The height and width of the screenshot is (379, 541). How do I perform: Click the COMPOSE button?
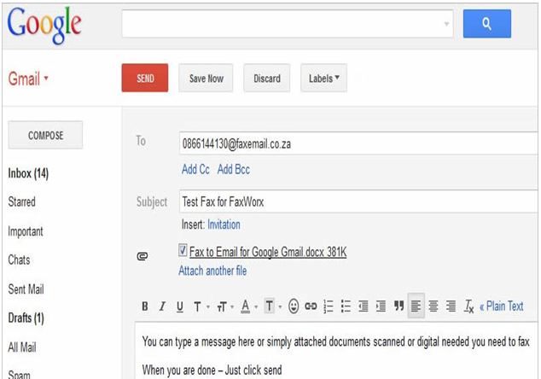point(45,135)
